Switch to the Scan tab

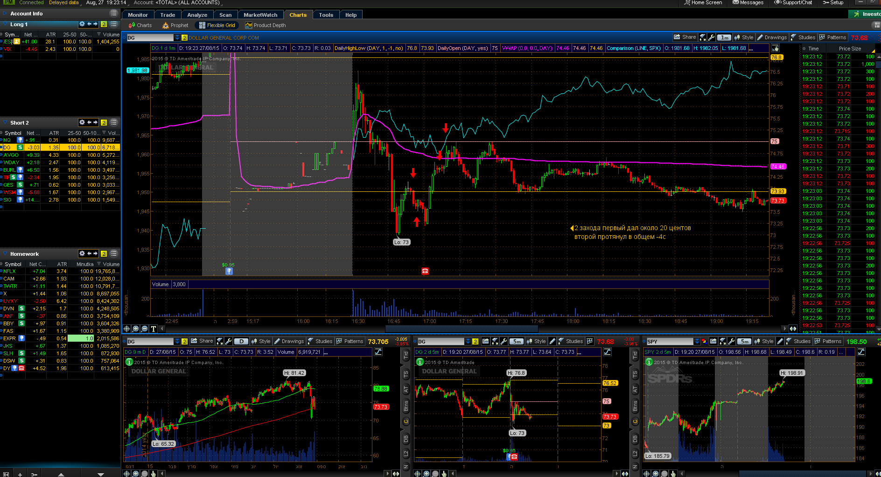pos(225,15)
